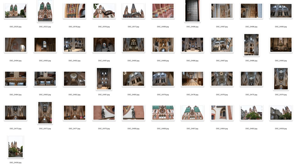Choose the dark door thumbnail of DSC_0498.jpg
This screenshot has width=304, height=165.
pyautogui.click(x=192, y=11)
